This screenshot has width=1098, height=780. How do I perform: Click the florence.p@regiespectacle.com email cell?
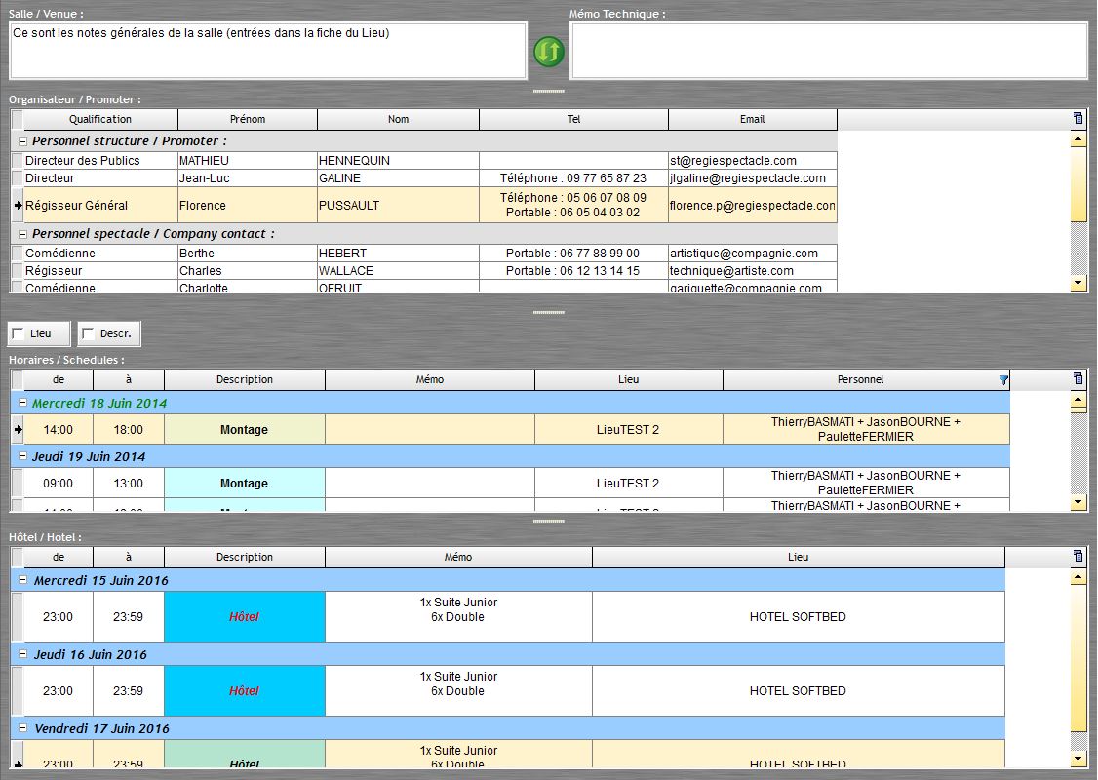pos(752,206)
